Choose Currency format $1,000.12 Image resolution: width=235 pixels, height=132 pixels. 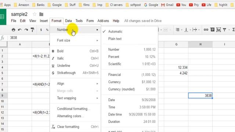pyautogui.click(x=130, y=82)
